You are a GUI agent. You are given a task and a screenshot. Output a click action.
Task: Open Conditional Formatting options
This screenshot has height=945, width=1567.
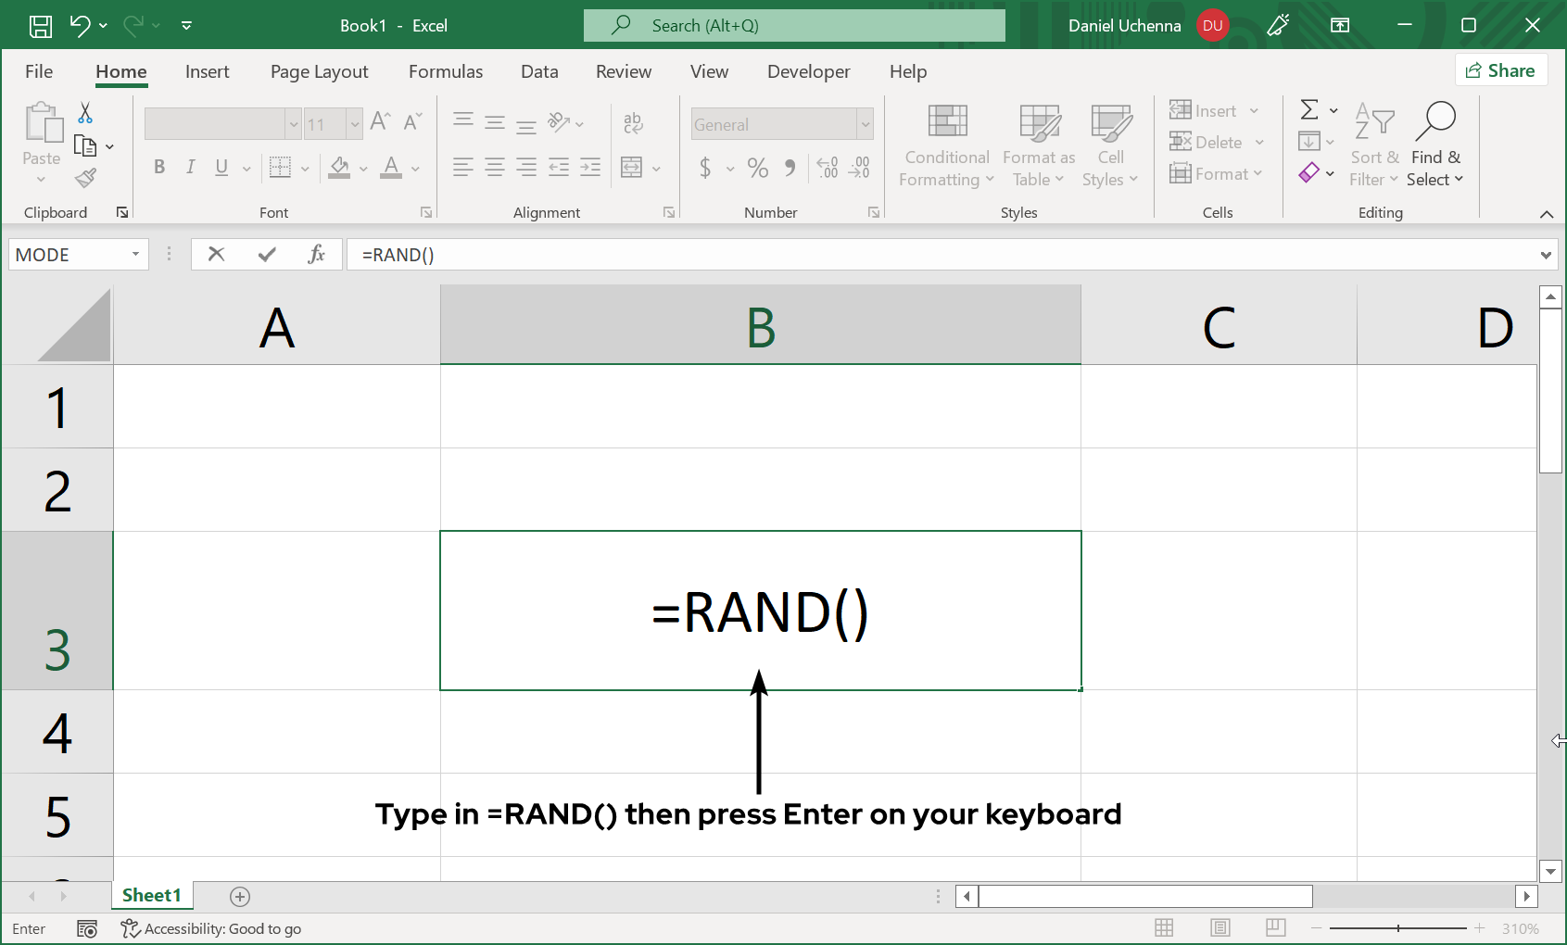click(x=945, y=145)
